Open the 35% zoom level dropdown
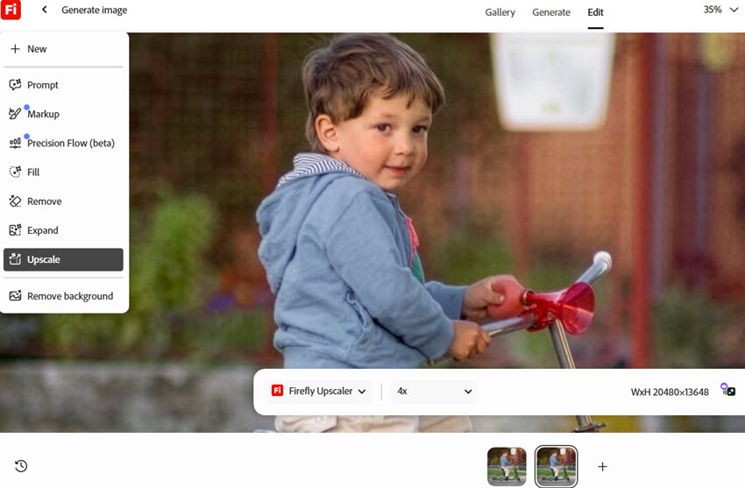 720,10
